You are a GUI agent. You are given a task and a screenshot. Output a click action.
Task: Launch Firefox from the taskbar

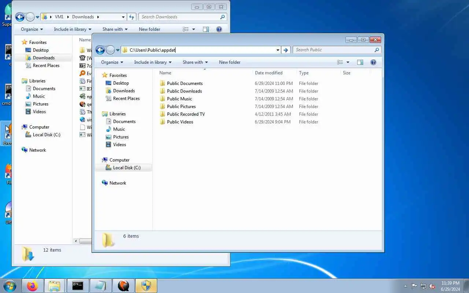tap(32, 286)
